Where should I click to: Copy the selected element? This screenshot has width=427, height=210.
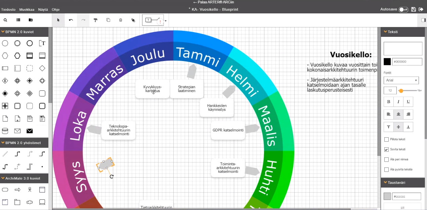(108, 20)
